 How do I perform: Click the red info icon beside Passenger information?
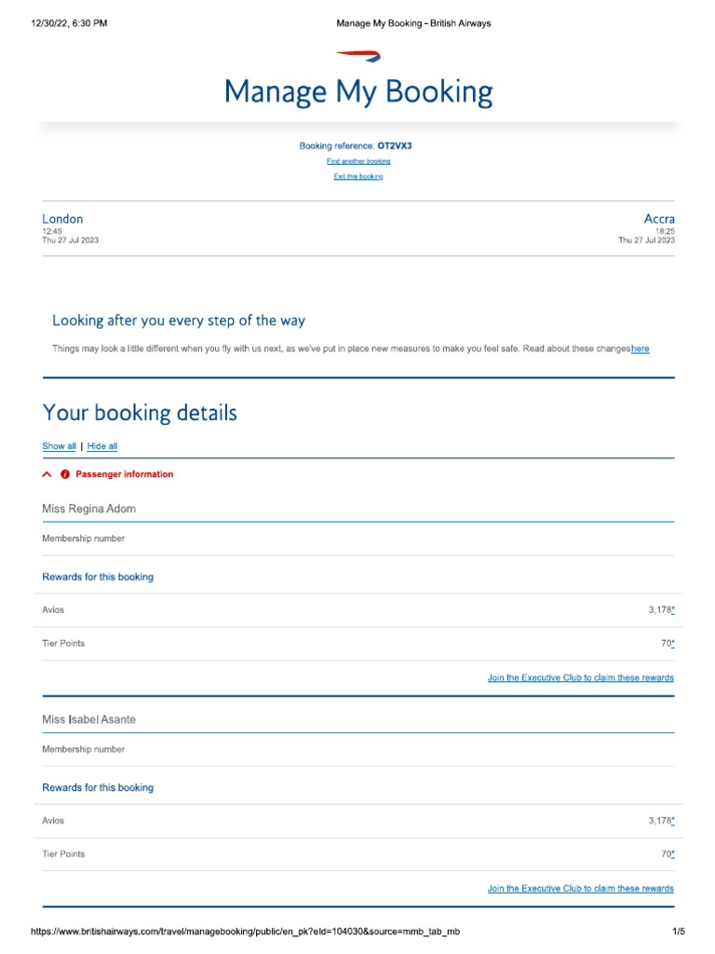(65, 474)
